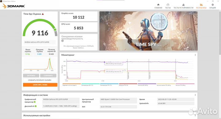Click the info icon next to Лучшая оценка
This screenshot has height=119, width=221.
pyautogui.click(x=55, y=52)
